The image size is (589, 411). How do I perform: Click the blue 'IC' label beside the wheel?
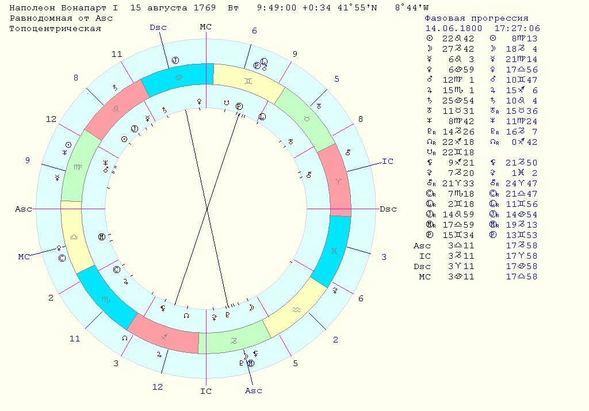388,161
